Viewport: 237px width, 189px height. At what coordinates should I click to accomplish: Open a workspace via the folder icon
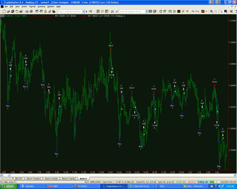point(8,11)
